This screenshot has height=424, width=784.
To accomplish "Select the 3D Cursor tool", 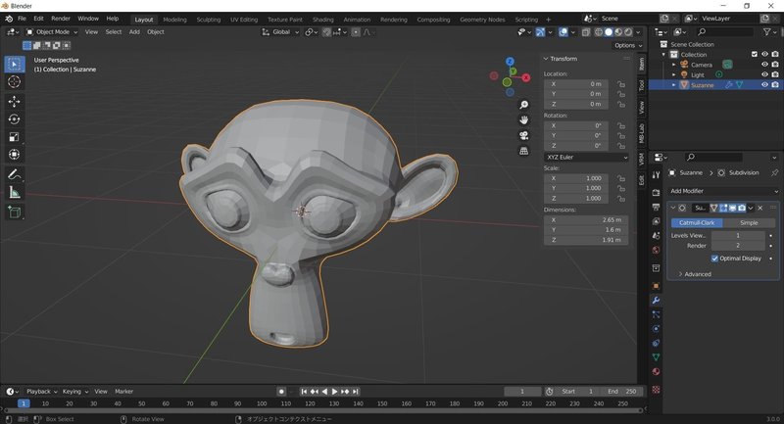I will (x=14, y=81).
